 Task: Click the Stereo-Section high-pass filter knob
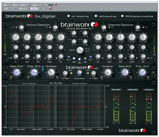(x=104, y=27)
